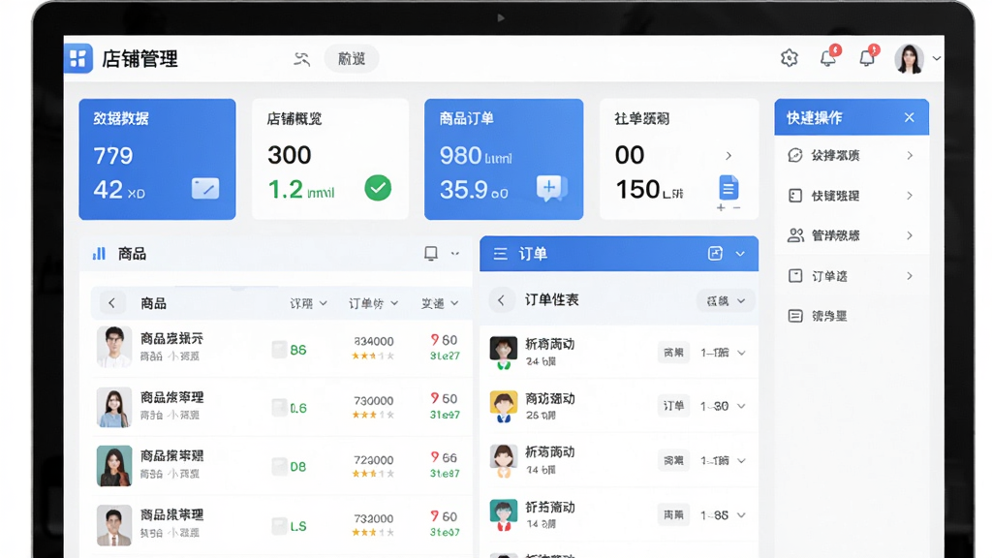Click the teal background order avatar
This screenshot has height=558, width=992.
coord(504,515)
